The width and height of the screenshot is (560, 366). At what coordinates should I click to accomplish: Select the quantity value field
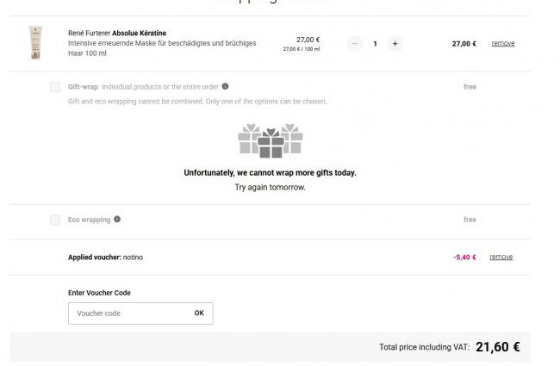point(376,43)
